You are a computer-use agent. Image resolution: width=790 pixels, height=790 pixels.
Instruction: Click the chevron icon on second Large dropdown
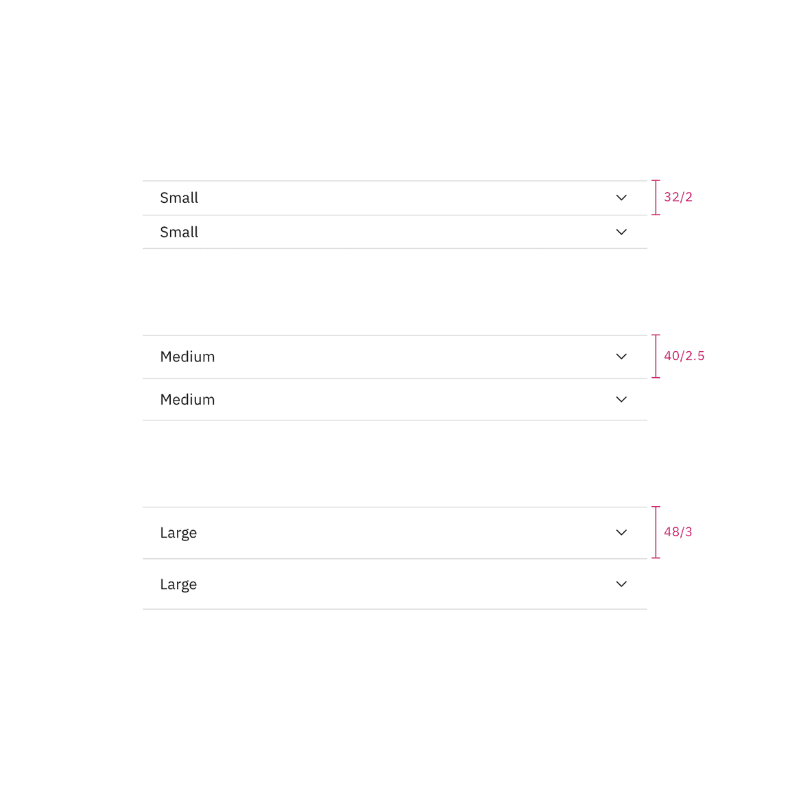621,584
